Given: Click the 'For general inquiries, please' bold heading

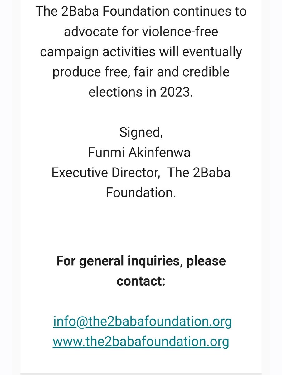Looking at the screenshot, I should click(141, 261).
